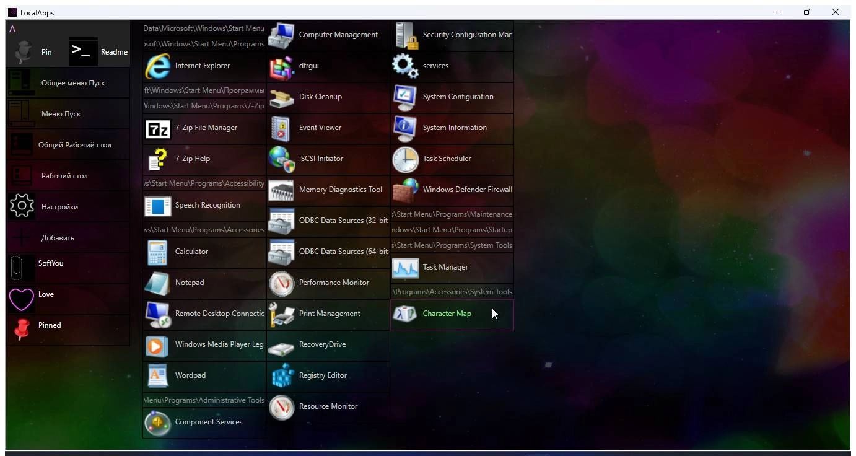The height and width of the screenshot is (456, 856).
Task: Start Speech Recognition icon
Action: click(157, 205)
